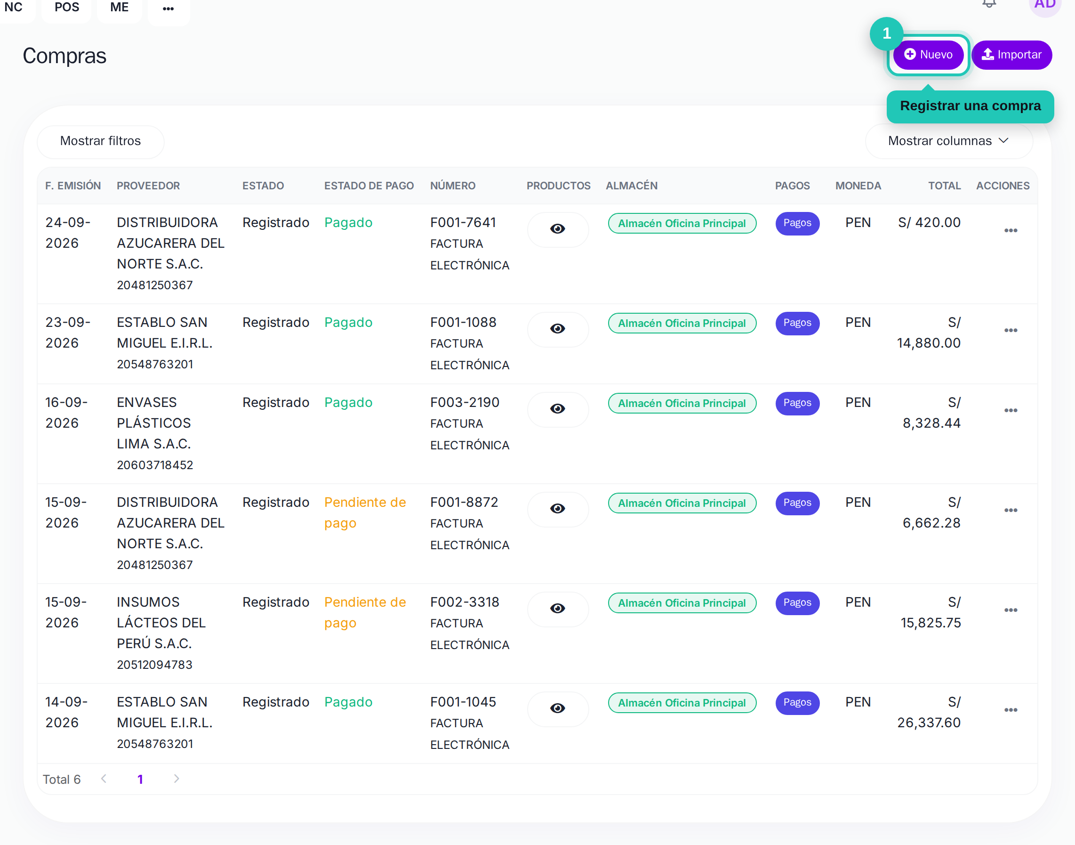1075x845 pixels.
Task: Click the Nuevo purchase button
Action: (928, 55)
